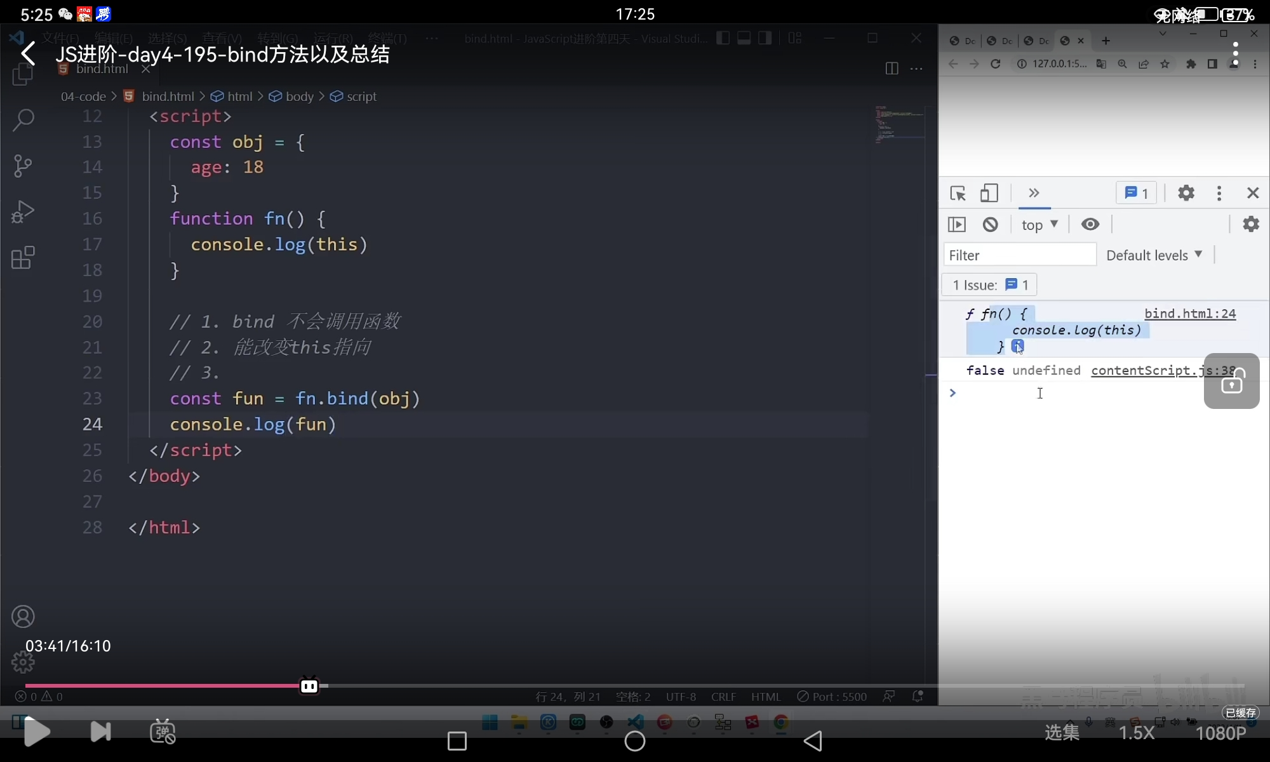Click the video progress slider thumb
Image resolution: width=1270 pixels, height=762 pixels.
tap(309, 686)
